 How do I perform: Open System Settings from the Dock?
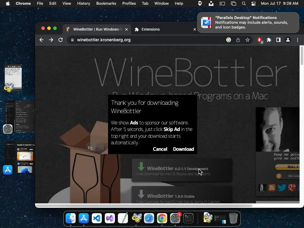click(x=175, y=218)
